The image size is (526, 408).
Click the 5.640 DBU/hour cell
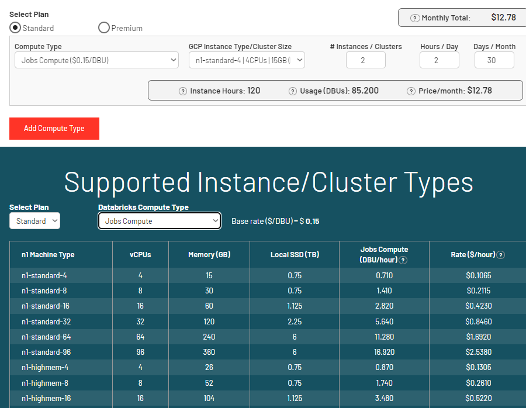pos(384,321)
